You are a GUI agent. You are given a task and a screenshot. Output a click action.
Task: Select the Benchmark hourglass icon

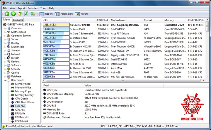[x=8, y=80]
